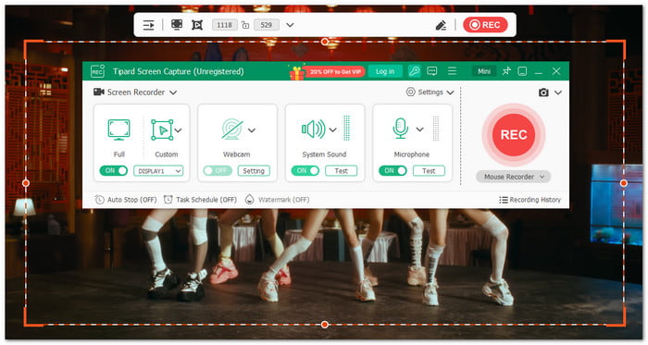The height and width of the screenshot is (345, 648).
Task: Select Custom recording area icon
Action: [x=162, y=130]
